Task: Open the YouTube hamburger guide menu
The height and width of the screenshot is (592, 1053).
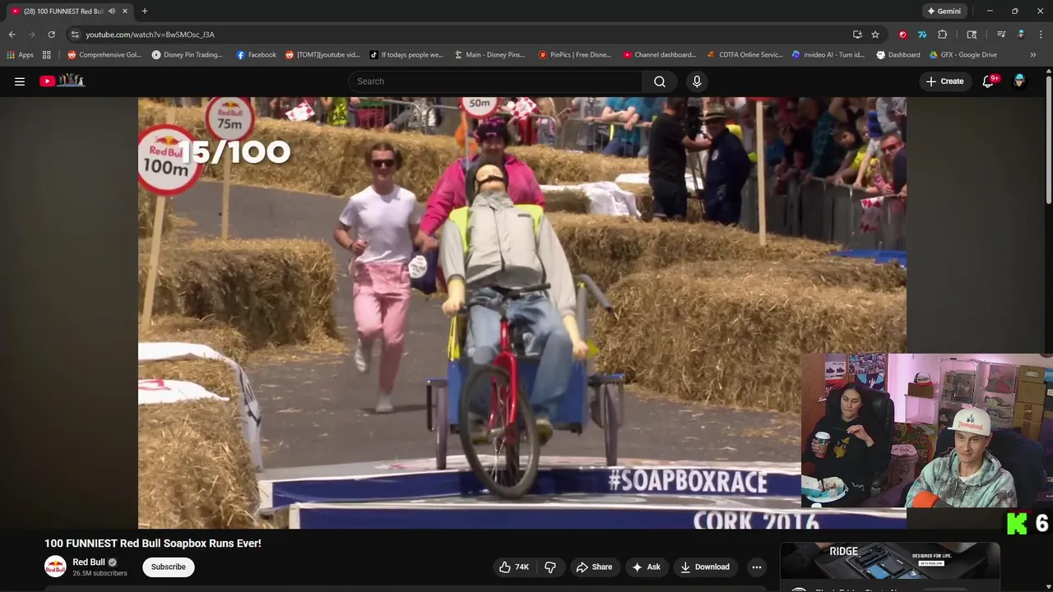Action: pos(20,81)
